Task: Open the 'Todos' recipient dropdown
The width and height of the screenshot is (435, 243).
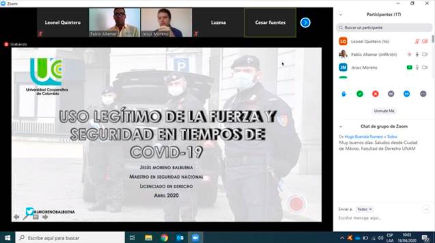Action: (364, 209)
